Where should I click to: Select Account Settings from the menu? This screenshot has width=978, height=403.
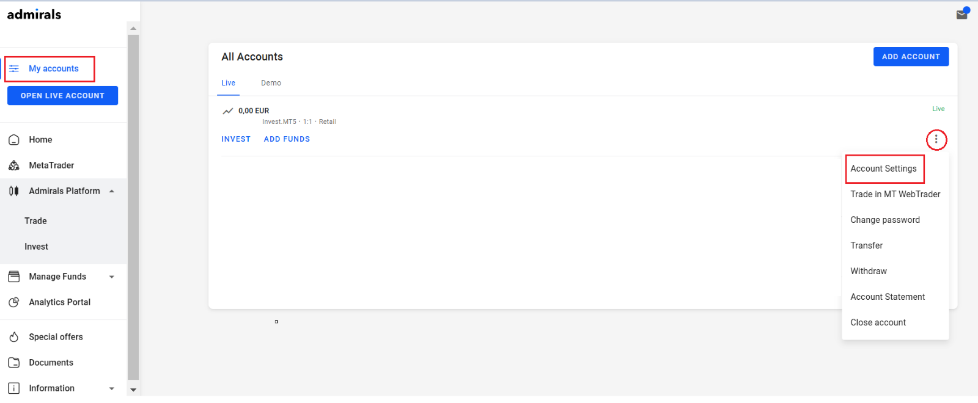tap(883, 169)
